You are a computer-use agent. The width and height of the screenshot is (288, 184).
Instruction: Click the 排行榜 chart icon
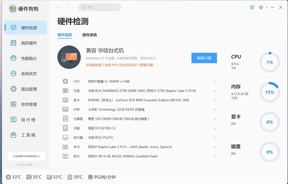13,120
